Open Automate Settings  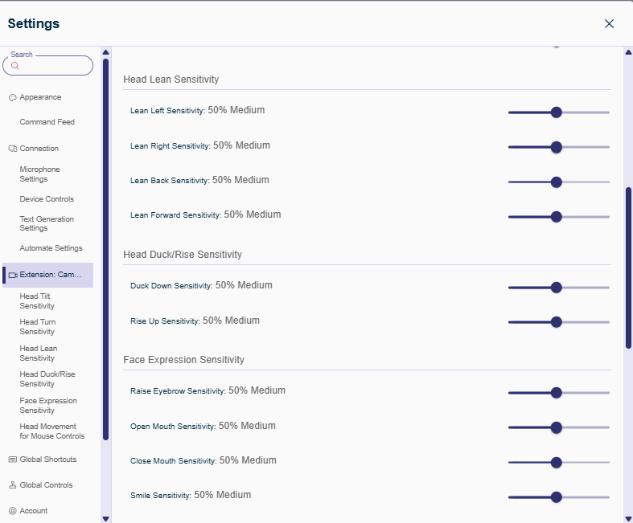click(x=51, y=248)
